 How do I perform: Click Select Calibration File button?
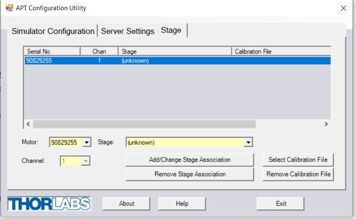click(298, 160)
